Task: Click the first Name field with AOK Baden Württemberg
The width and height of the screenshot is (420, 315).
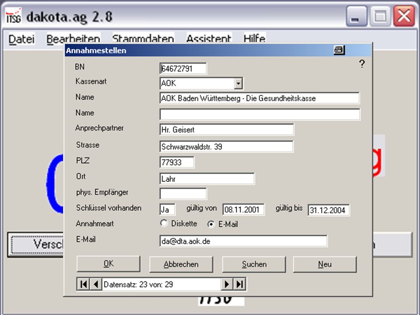Action: tap(259, 98)
